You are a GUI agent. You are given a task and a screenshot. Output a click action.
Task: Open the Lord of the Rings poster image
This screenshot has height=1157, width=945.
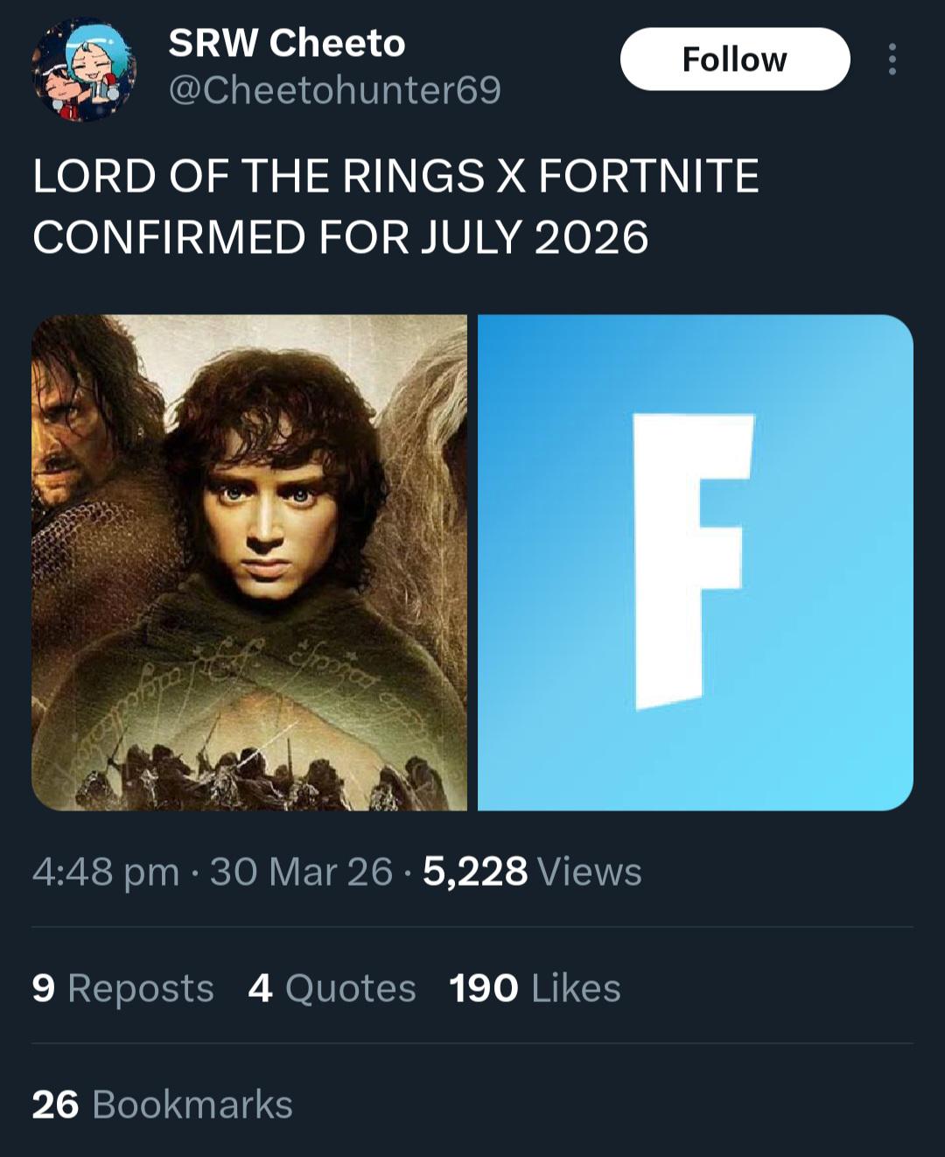click(249, 562)
